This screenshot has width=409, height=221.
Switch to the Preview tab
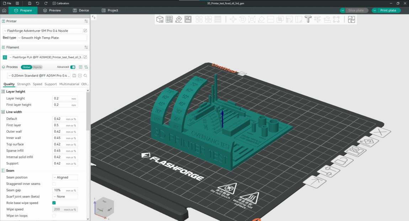click(x=52, y=10)
